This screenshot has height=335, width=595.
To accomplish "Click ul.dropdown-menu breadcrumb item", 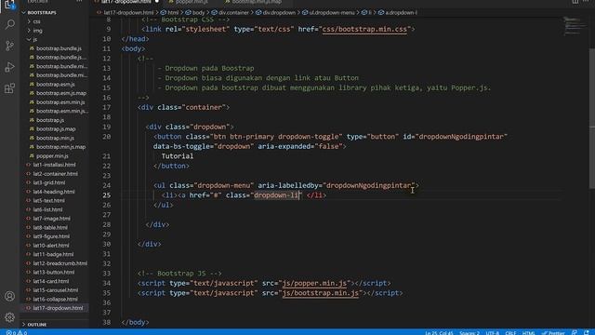I will [328, 12].
